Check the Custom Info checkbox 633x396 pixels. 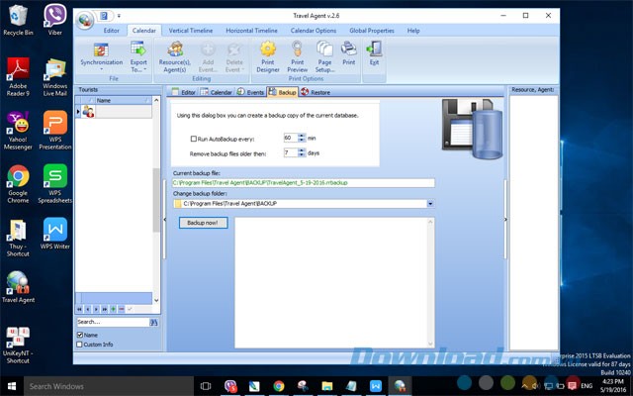[x=80, y=345]
